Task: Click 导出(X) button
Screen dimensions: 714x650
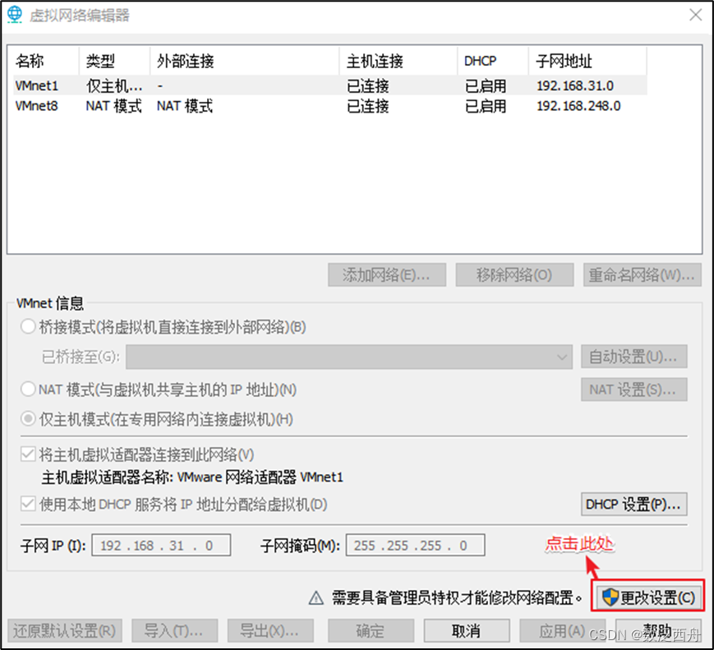Action: 270,631
